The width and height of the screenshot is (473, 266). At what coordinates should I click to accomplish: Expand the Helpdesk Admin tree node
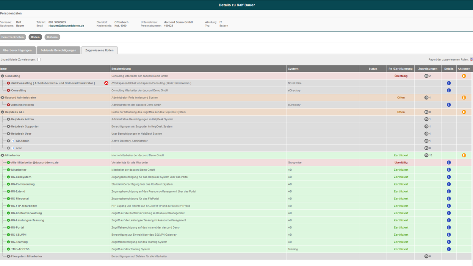pyautogui.click(x=8, y=120)
